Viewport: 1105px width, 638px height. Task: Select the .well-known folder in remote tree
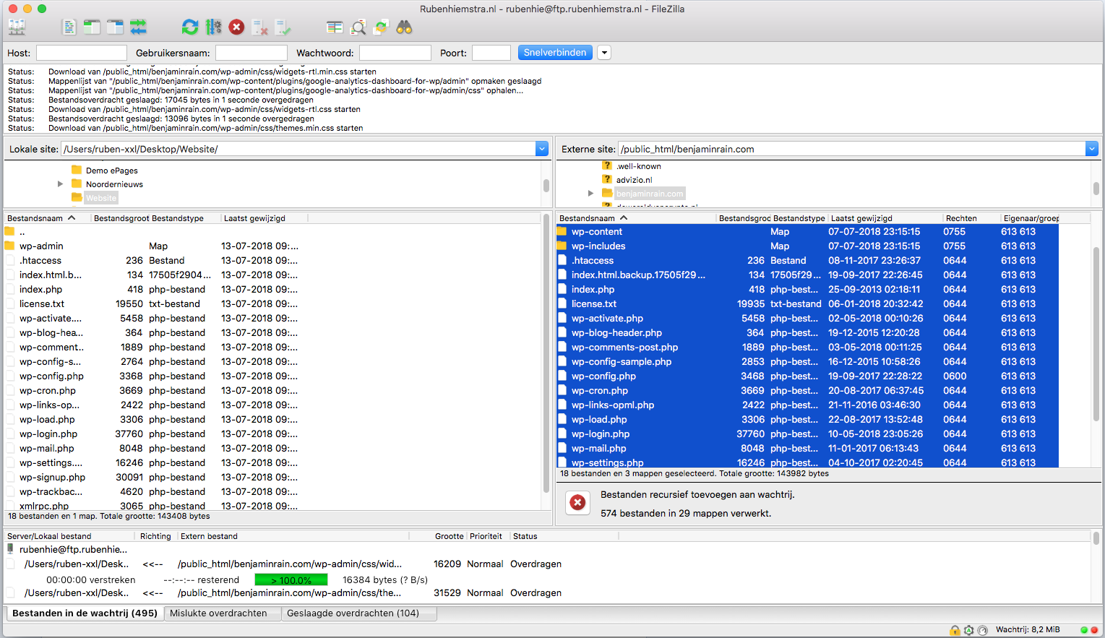coord(639,166)
